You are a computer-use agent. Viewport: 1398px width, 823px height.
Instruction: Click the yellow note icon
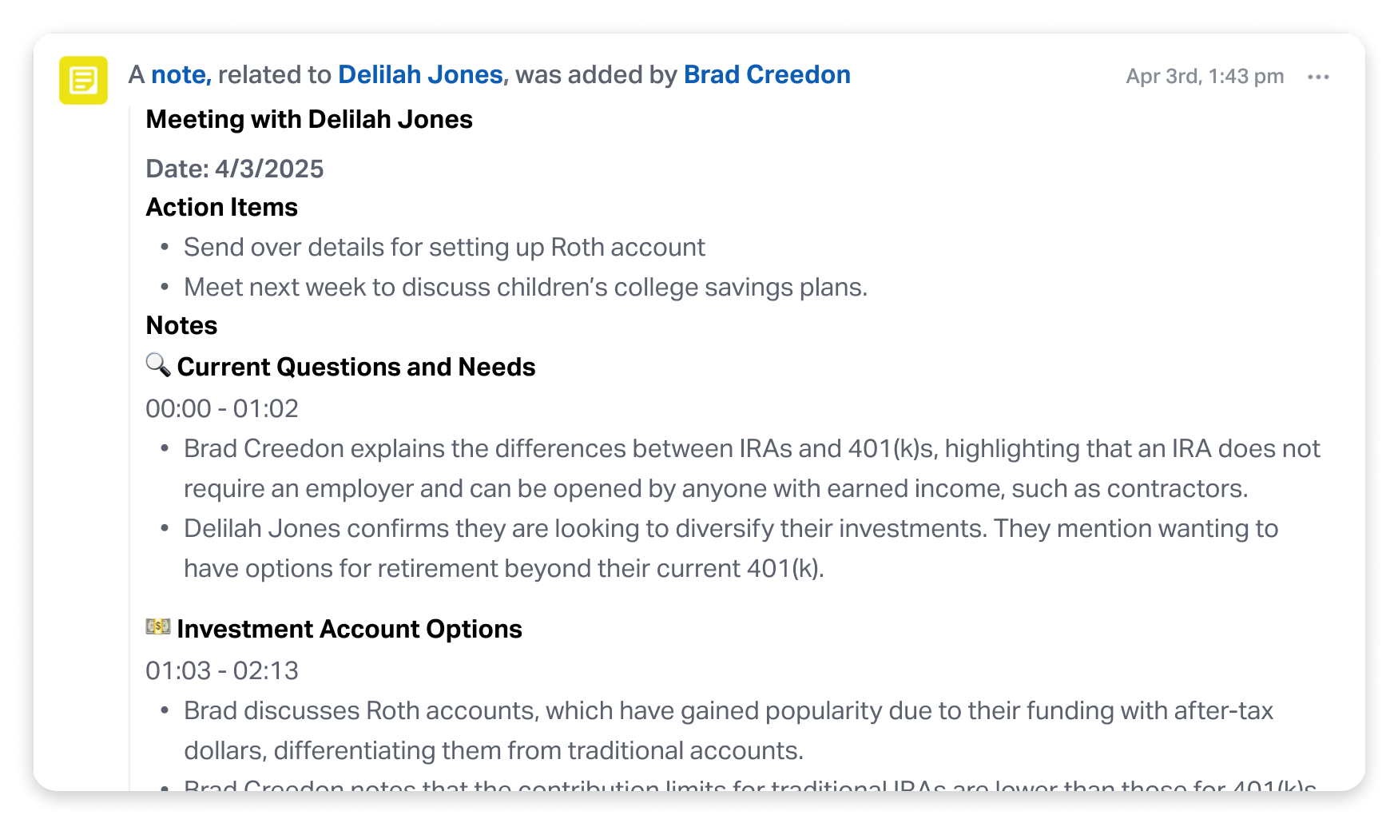(83, 80)
